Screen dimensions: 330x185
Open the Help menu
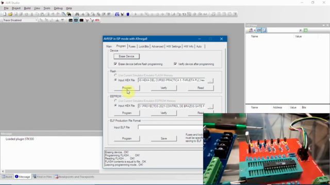[69, 8]
